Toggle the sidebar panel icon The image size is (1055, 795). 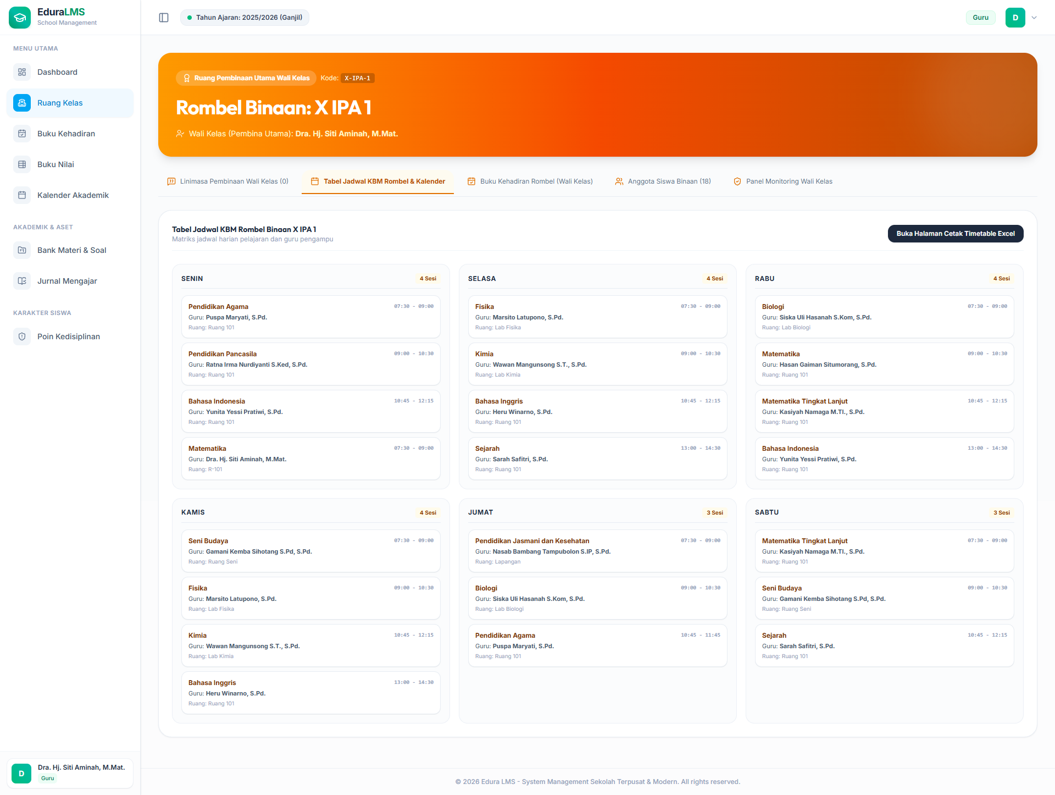(x=164, y=18)
